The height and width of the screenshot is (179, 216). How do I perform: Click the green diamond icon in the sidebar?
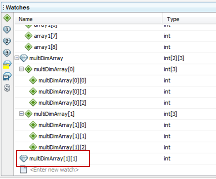tap(7, 18)
